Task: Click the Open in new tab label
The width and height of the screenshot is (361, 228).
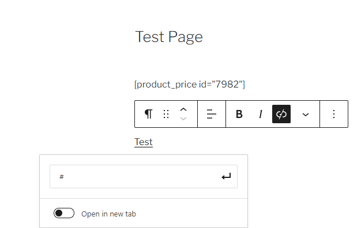Action: click(108, 214)
